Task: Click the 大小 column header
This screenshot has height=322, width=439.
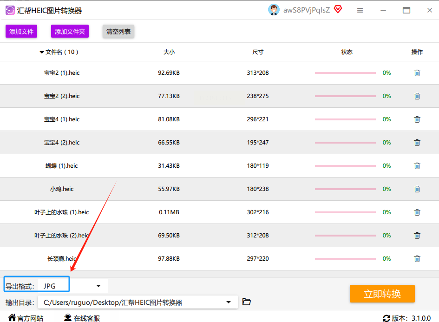Action: pos(169,52)
